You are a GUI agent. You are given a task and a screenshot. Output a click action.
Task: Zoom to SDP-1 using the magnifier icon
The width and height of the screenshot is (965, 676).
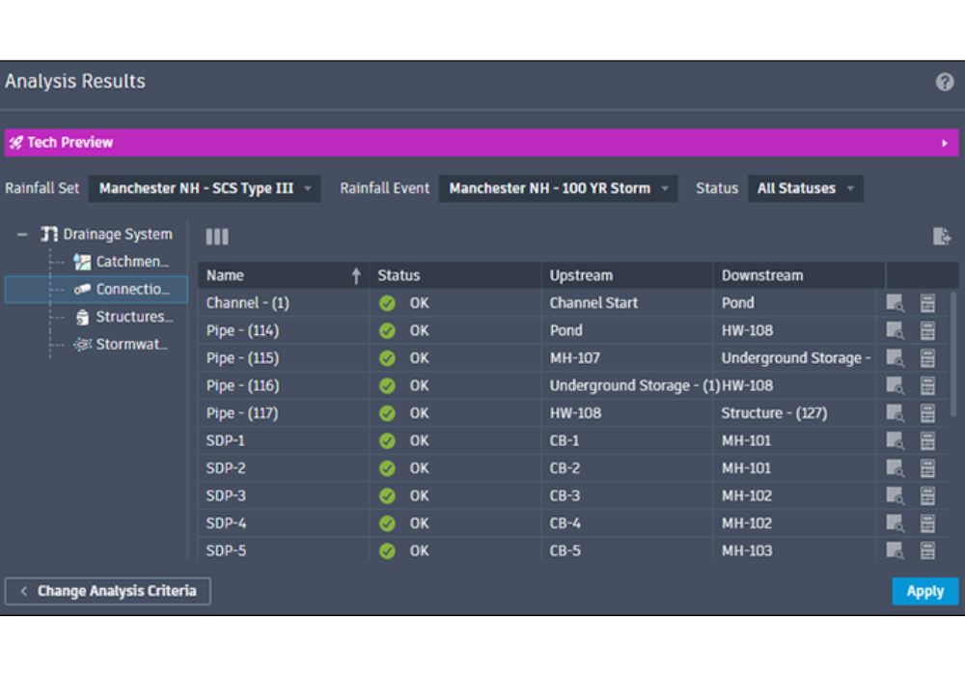[x=896, y=441]
